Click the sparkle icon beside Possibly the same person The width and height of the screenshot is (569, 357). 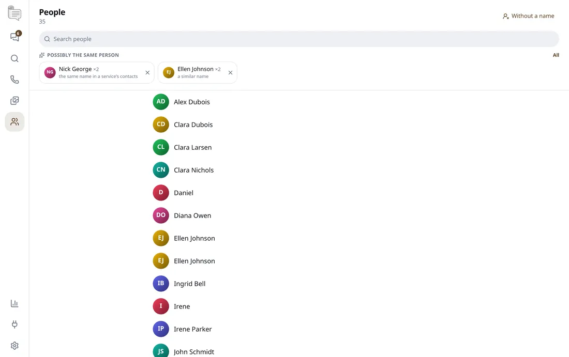click(x=42, y=55)
